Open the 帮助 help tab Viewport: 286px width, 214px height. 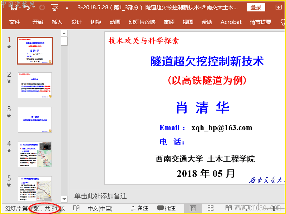(207, 22)
